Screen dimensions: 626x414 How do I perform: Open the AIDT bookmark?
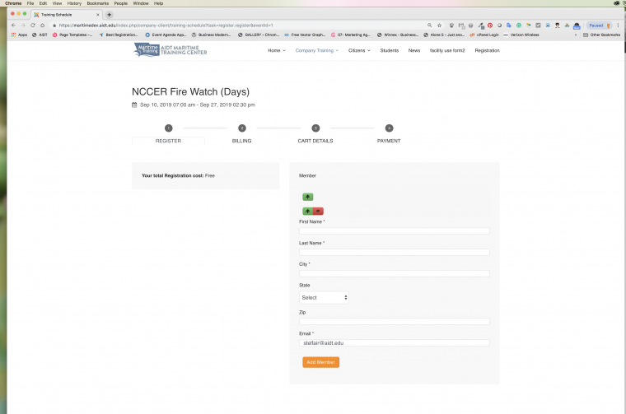[40, 35]
